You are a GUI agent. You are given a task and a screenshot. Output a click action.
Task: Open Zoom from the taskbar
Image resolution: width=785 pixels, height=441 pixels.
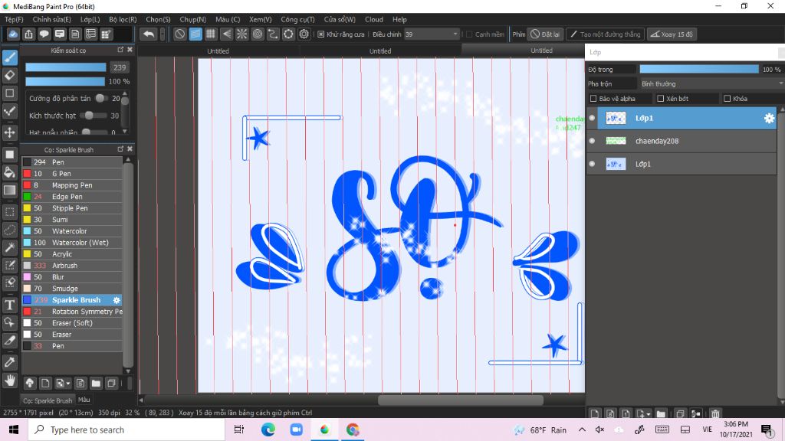(x=297, y=430)
